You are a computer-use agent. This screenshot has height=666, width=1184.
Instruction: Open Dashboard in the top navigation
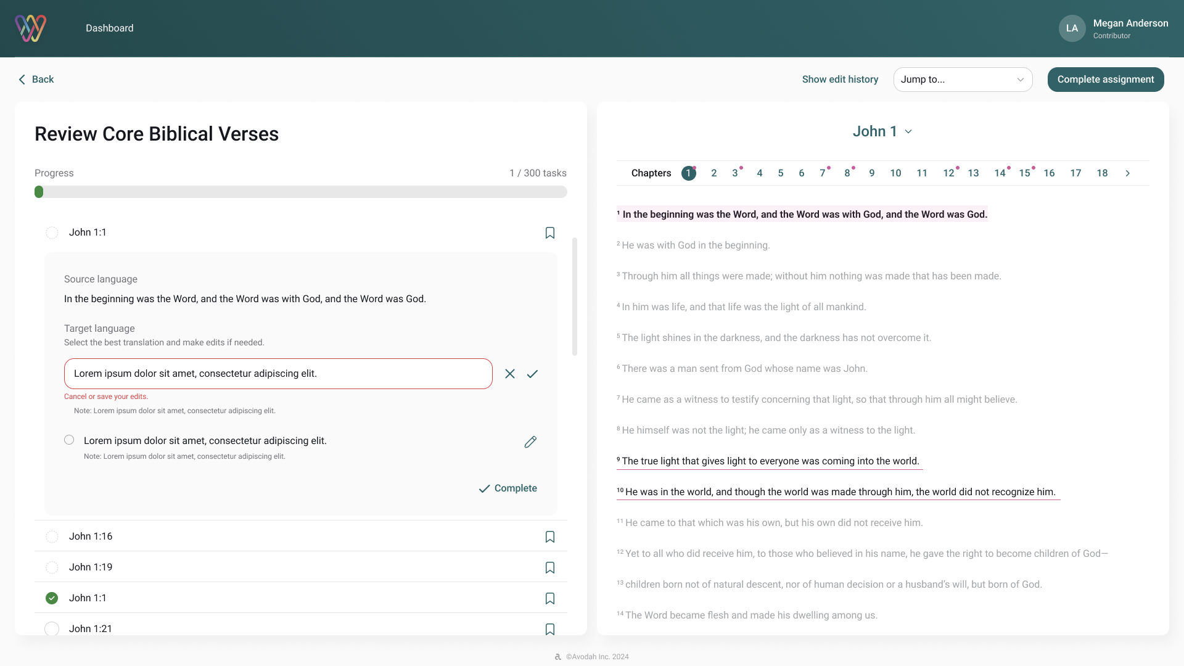pos(109,28)
